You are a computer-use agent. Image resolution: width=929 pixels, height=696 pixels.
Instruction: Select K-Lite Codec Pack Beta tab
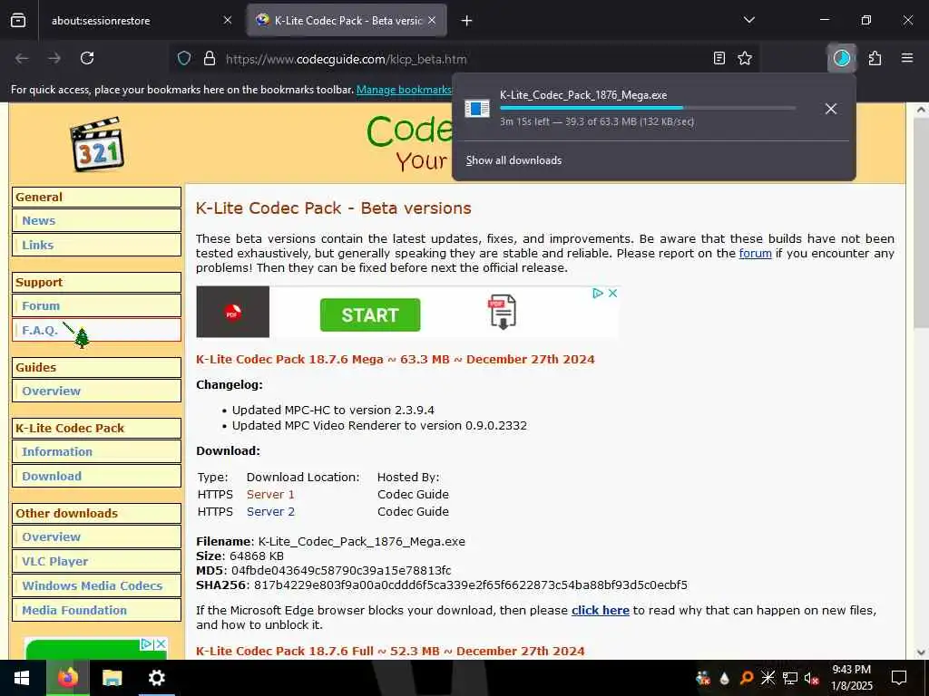(x=347, y=21)
